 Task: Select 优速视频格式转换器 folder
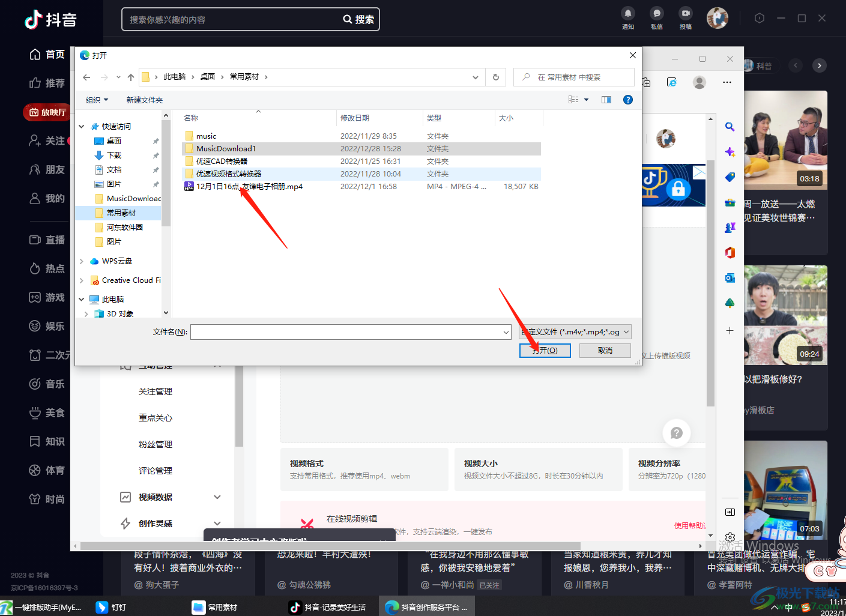pyautogui.click(x=361, y=174)
